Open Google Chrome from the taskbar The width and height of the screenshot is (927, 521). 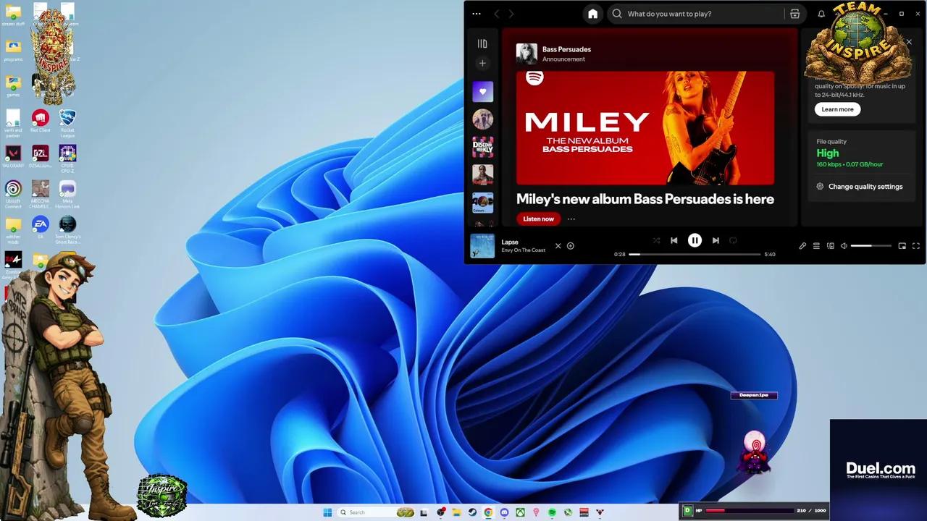pyautogui.click(x=488, y=512)
